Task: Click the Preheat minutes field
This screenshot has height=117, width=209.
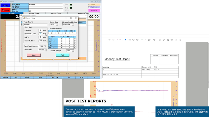Action: click(x=40, y=30)
